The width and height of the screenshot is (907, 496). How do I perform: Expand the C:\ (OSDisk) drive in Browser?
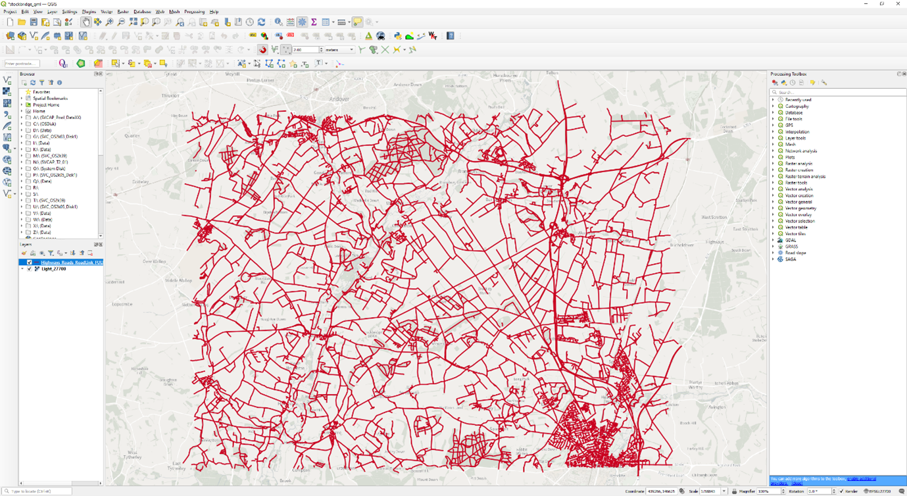[22, 124]
